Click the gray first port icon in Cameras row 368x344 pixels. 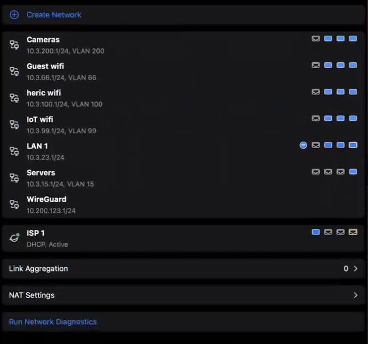pos(316,39)
